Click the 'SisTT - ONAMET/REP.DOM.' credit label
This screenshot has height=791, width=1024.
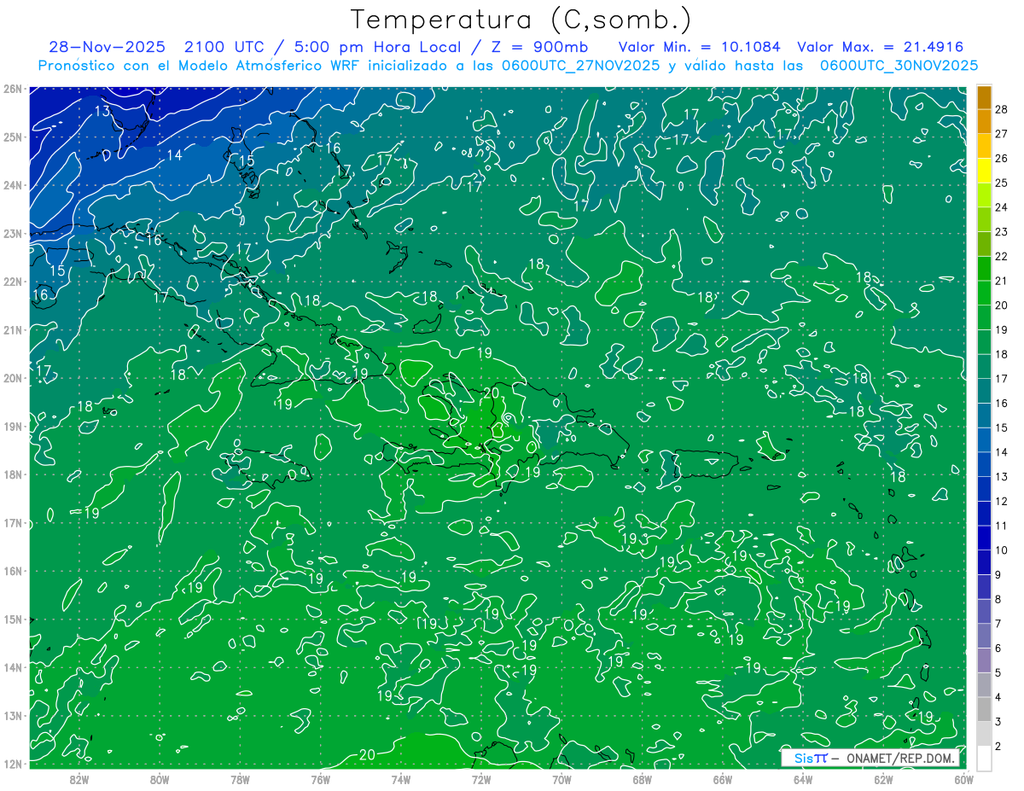[870, 758]
